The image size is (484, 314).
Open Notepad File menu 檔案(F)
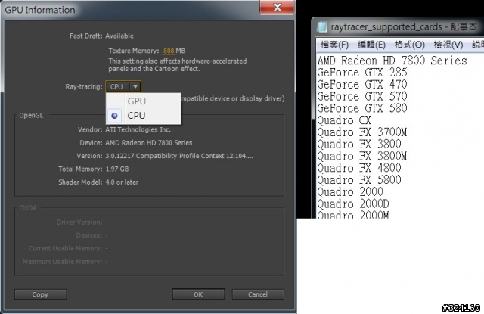[334, 45]
